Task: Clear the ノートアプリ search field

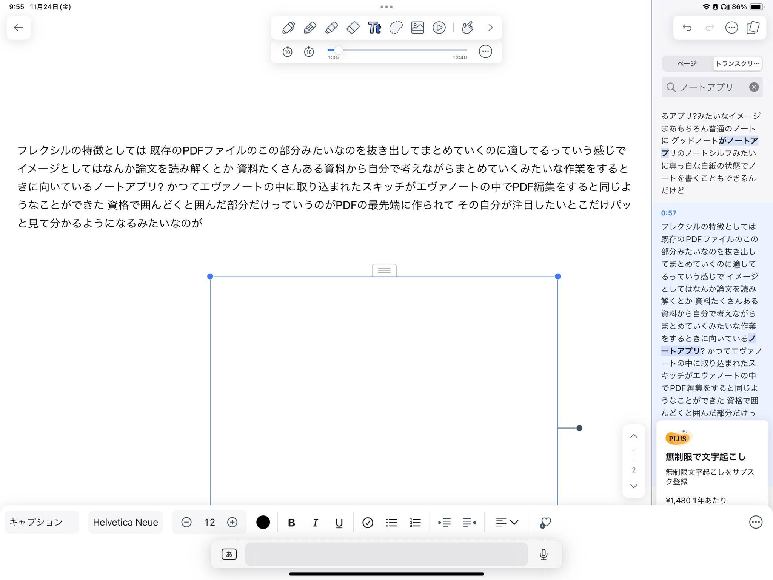Action: tap(754, 87)
